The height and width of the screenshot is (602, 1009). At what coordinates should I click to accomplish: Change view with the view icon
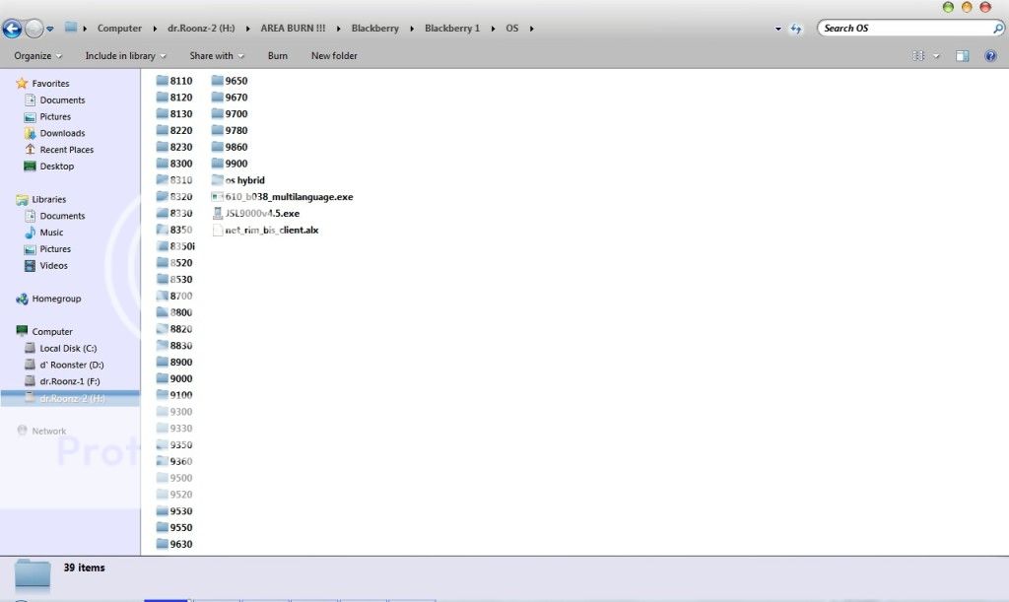pos(918,56)
